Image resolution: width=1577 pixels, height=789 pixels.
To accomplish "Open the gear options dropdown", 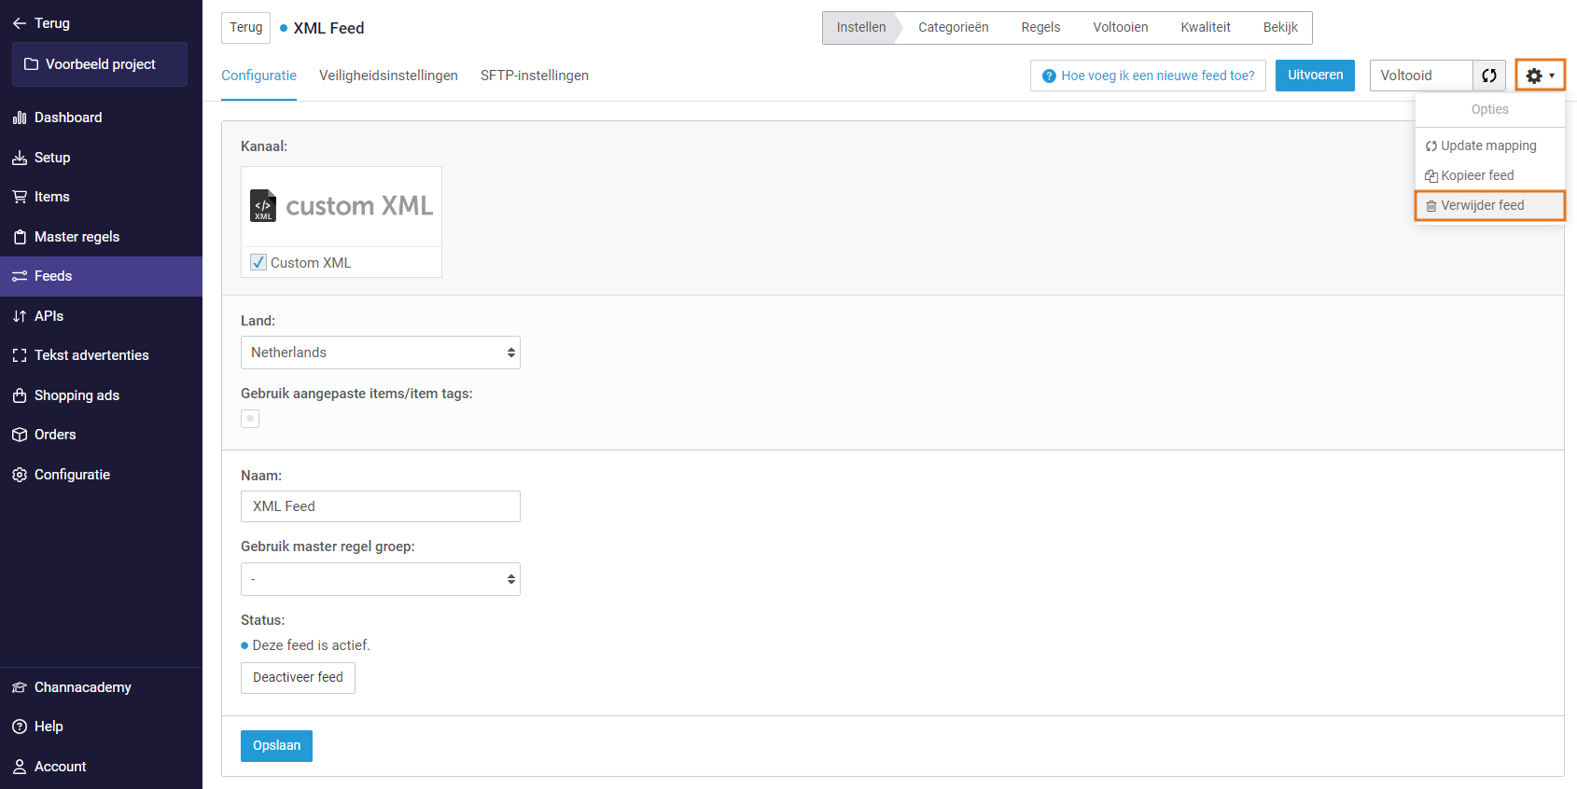I will [x=1540, y=76].
